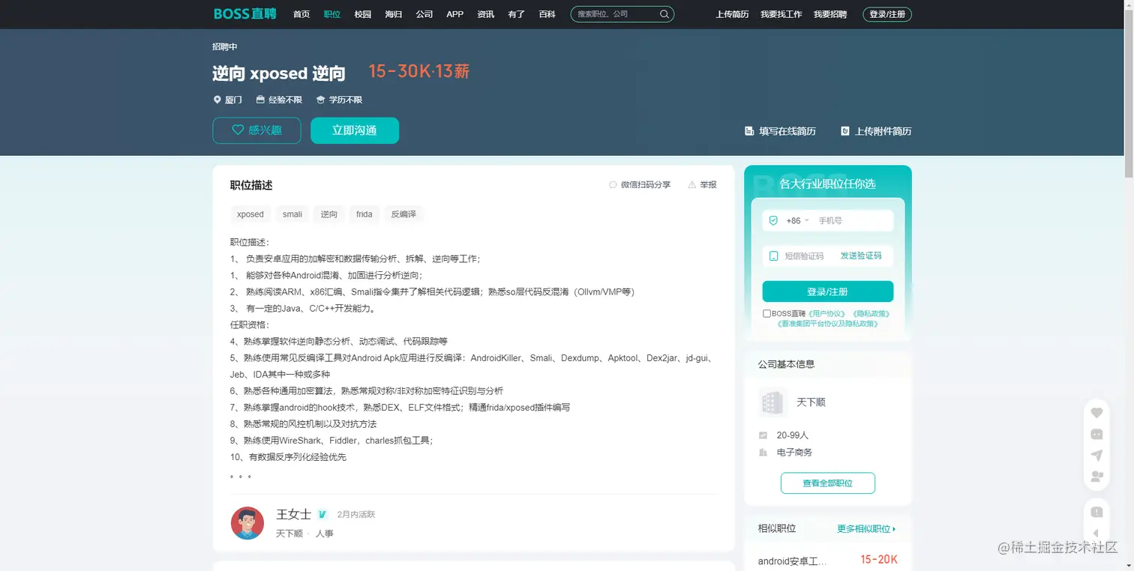Open the +86 country code dropdown
The image size is (1134, 571).
[x=797, y=221]
